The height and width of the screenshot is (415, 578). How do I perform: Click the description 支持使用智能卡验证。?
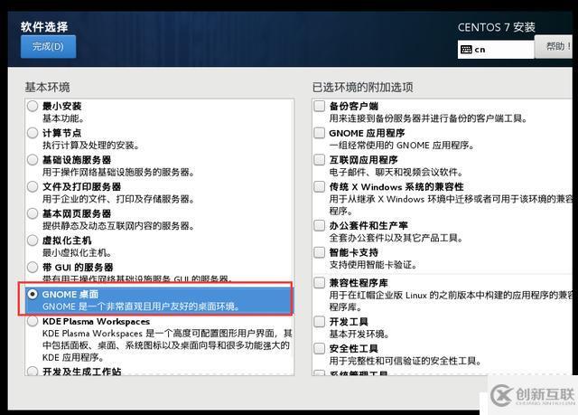tap(373, 265)
